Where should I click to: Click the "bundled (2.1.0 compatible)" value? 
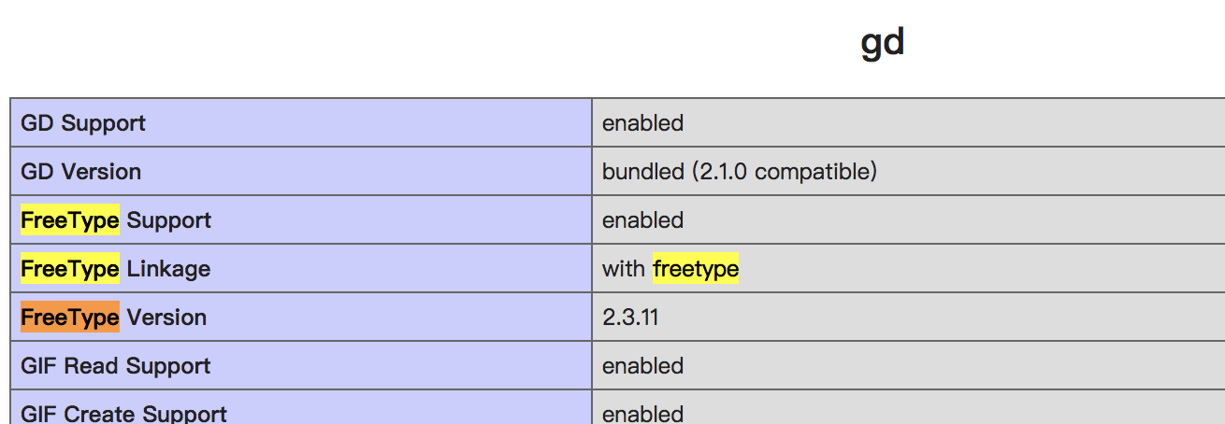point(739,172)
